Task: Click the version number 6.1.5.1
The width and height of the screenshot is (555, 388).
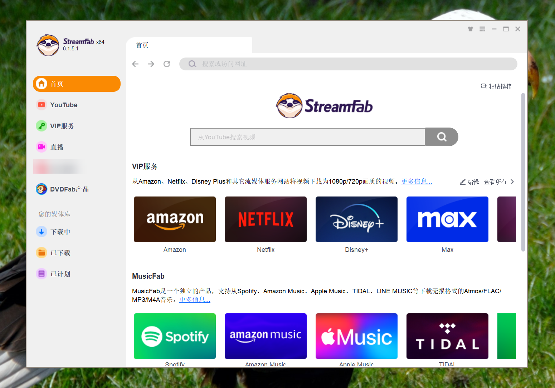Action: pyautogui.click(x=70, y=49)
